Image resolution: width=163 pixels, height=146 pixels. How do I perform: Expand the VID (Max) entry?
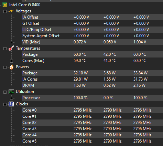[x=11, y=42]
